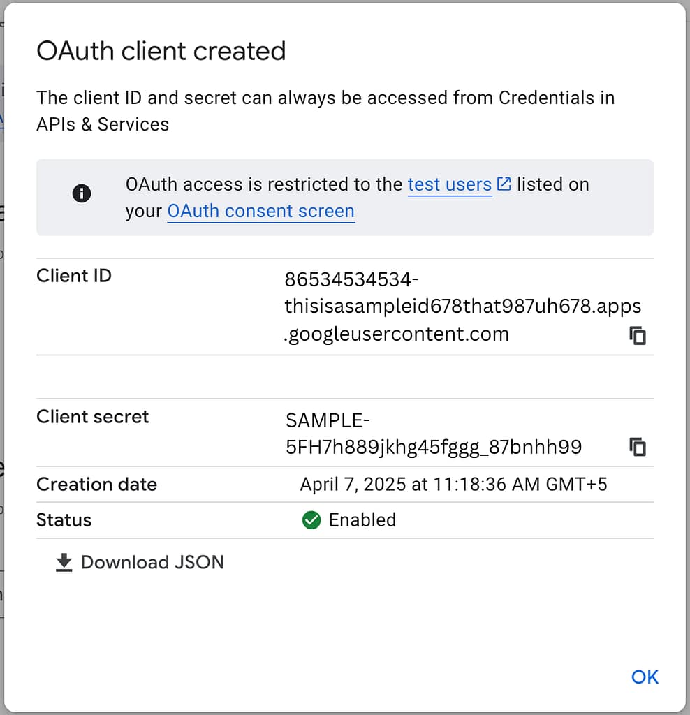Click the OAuth client created dialog title
This screenshot has height=715, width=690.
click(161, 50)
